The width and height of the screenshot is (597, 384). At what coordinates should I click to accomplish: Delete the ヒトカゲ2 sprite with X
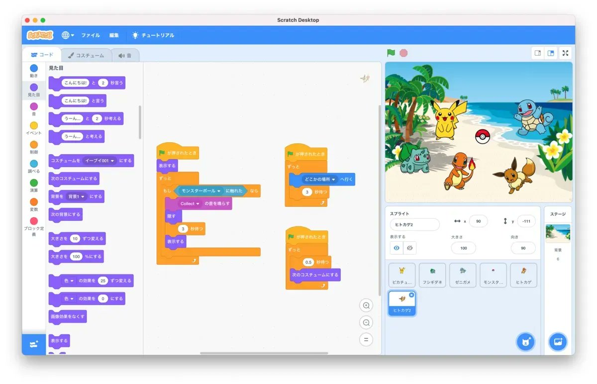coord(411,295)
